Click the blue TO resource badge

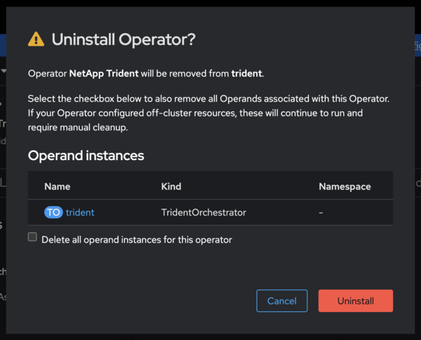click(53, 213)
